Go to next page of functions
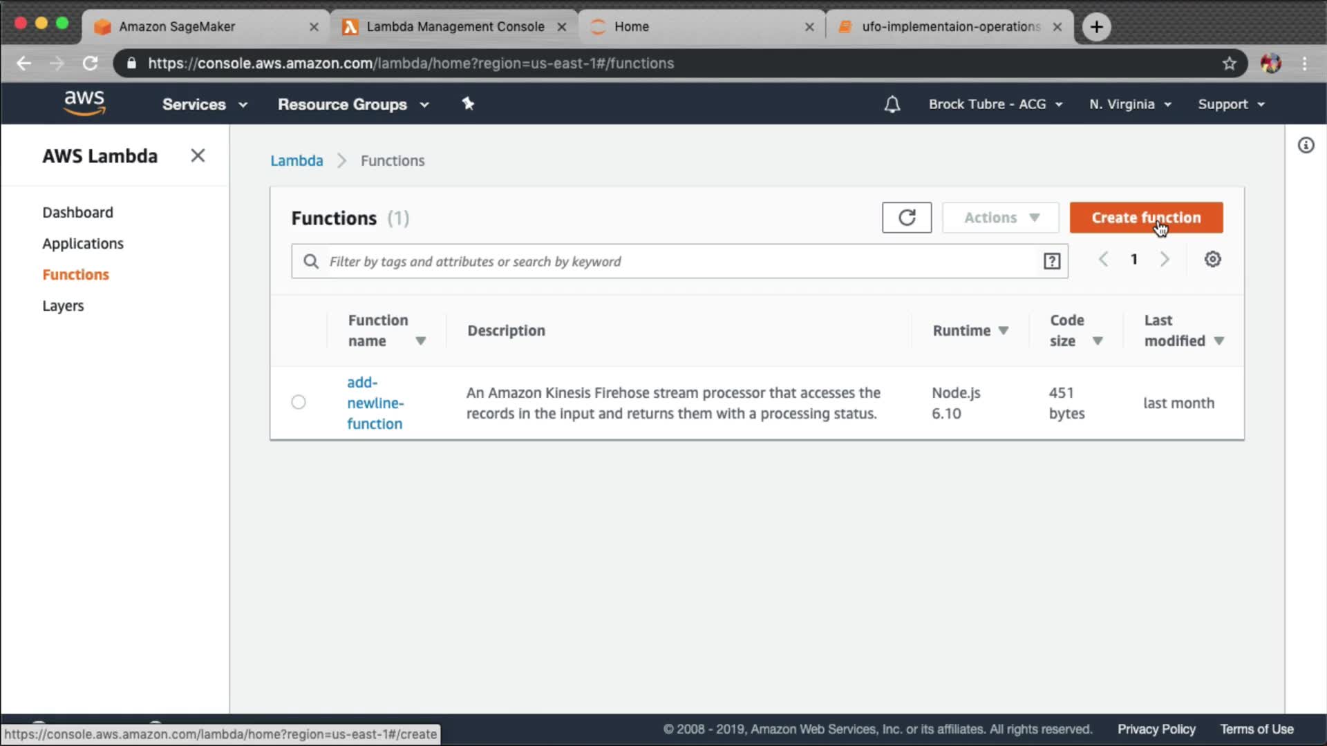1327x746 pixels. [x=1165, y=260]
